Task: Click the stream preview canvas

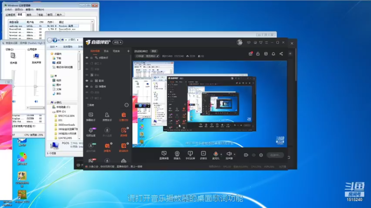Action: (x=210, y=104)
